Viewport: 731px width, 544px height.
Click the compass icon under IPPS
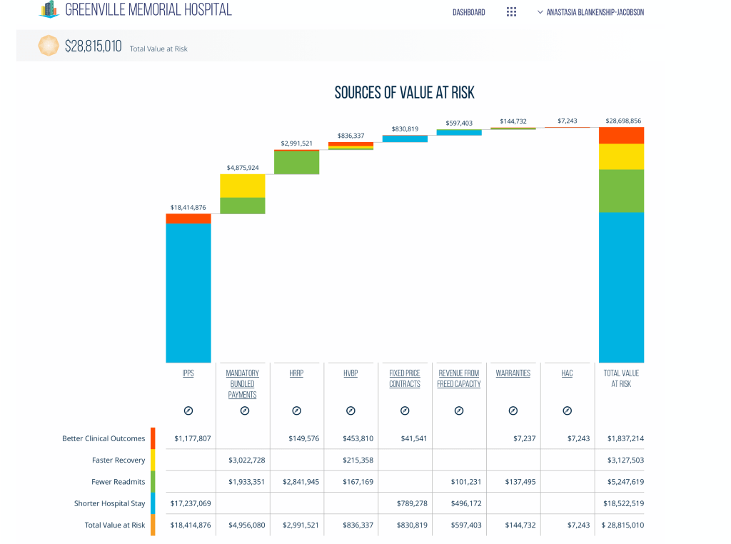[x=188, y=410]
